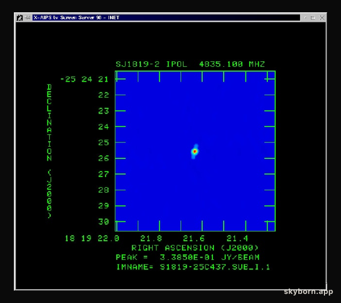Click the declination tick label '25'

coord(104,142)
